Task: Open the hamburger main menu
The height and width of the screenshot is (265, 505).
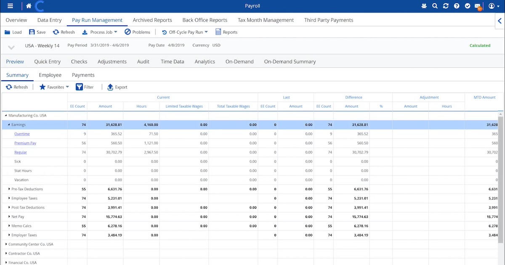Action: [x=10, y=6]
